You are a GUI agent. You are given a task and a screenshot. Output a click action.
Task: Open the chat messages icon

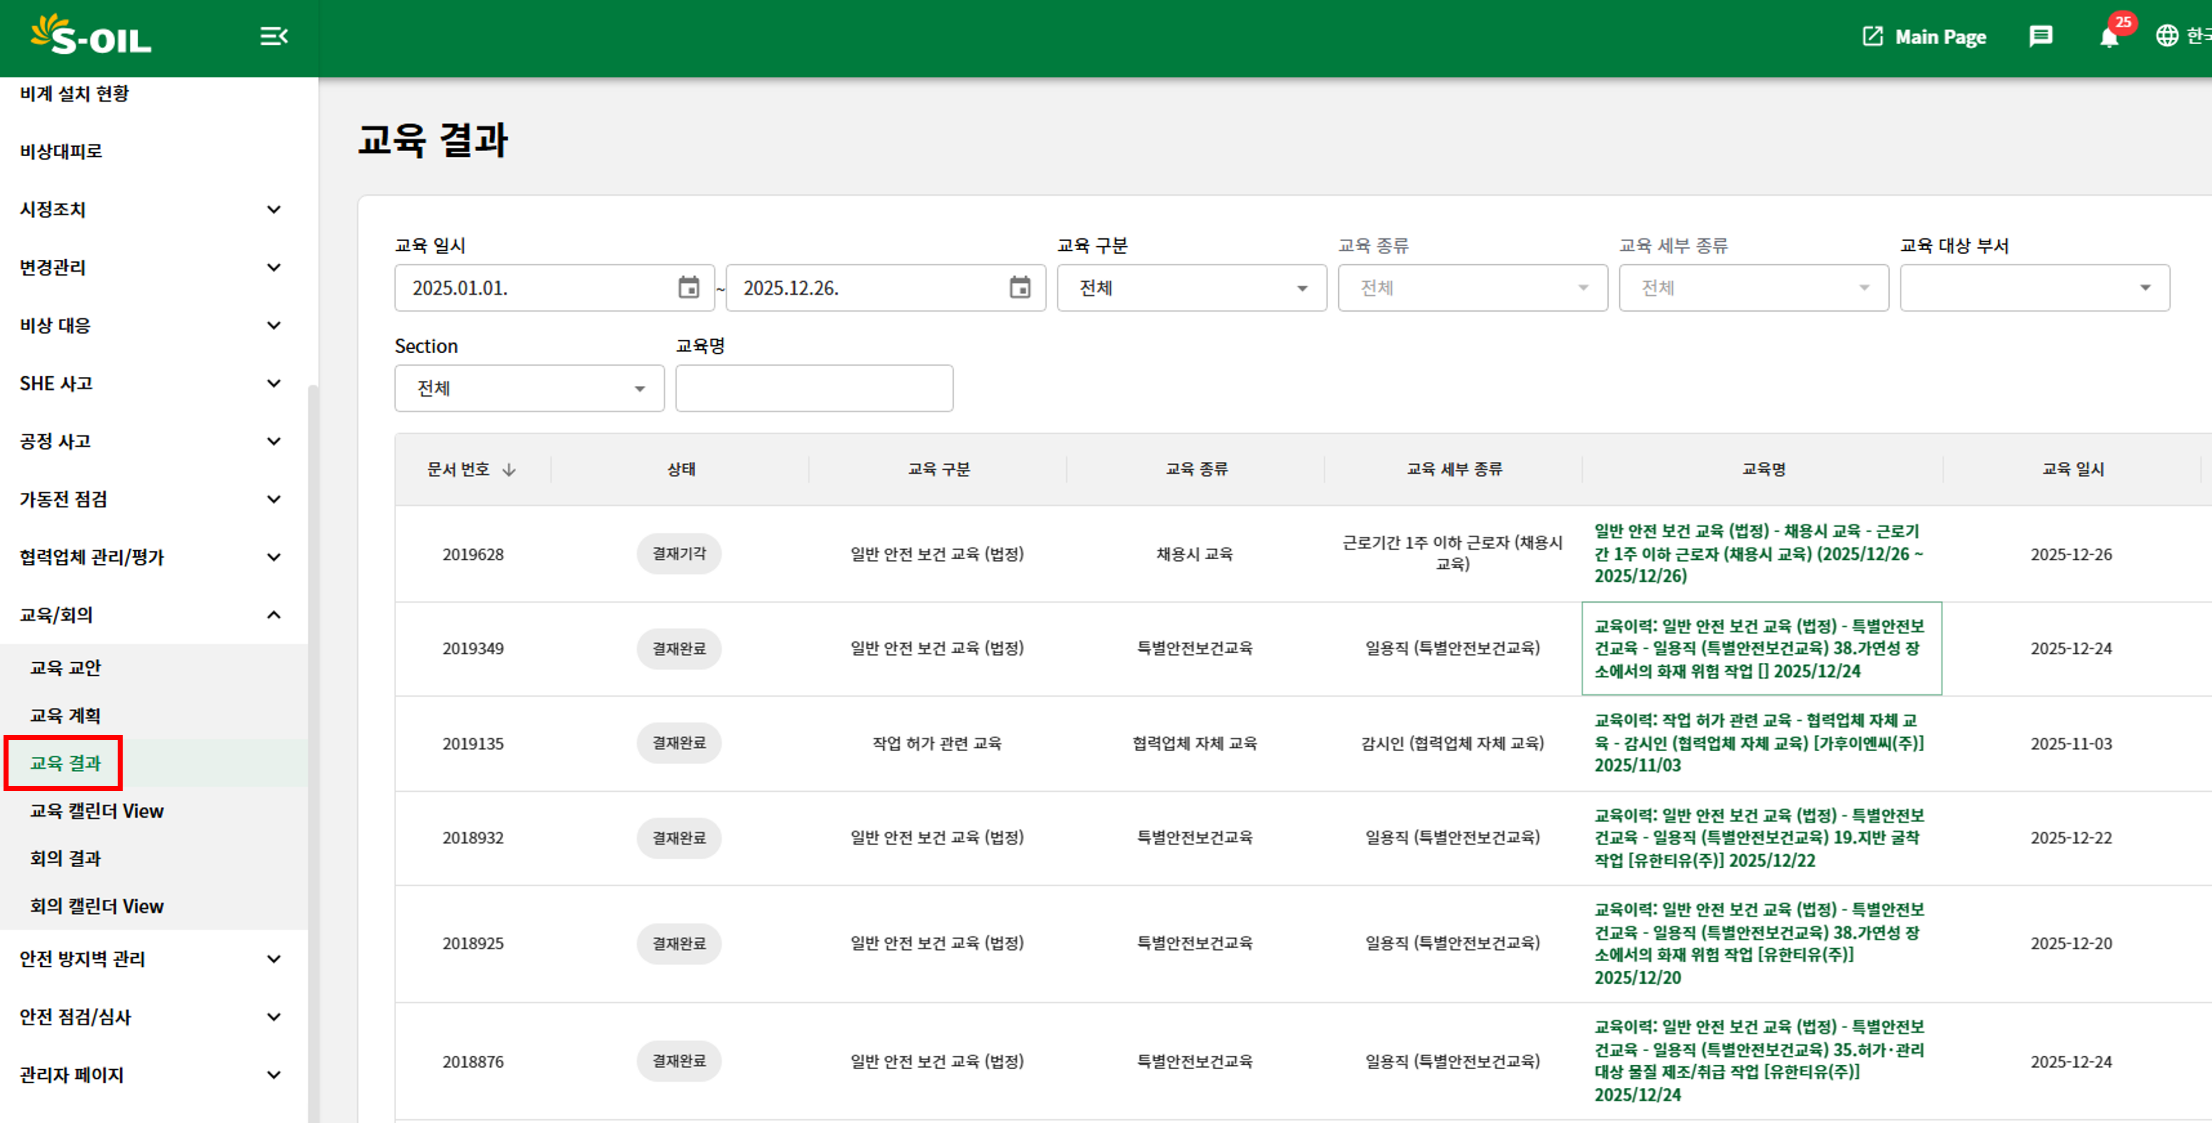click(x=2040, y=36)
